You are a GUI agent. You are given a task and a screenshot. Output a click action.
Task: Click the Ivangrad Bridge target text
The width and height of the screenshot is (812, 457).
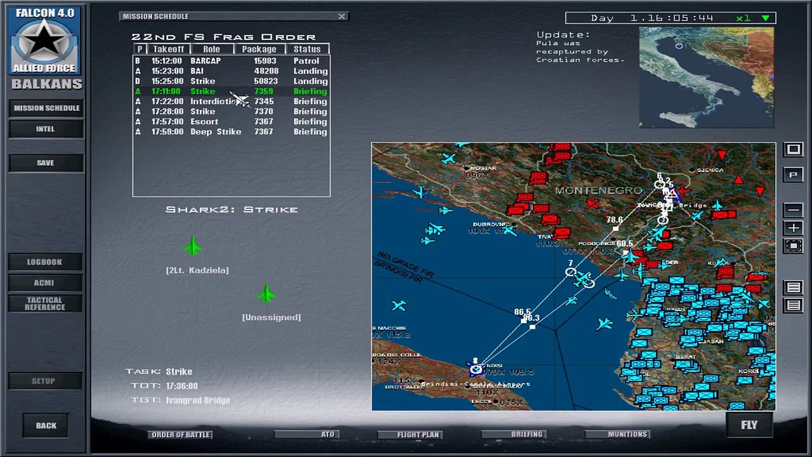click(198, 401)
